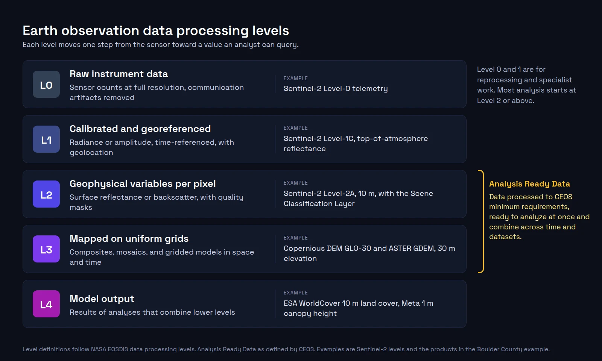Select the 'Calibrated and georeferenced' heading
This screenshot has height=361, width=602.
[140, 129]
